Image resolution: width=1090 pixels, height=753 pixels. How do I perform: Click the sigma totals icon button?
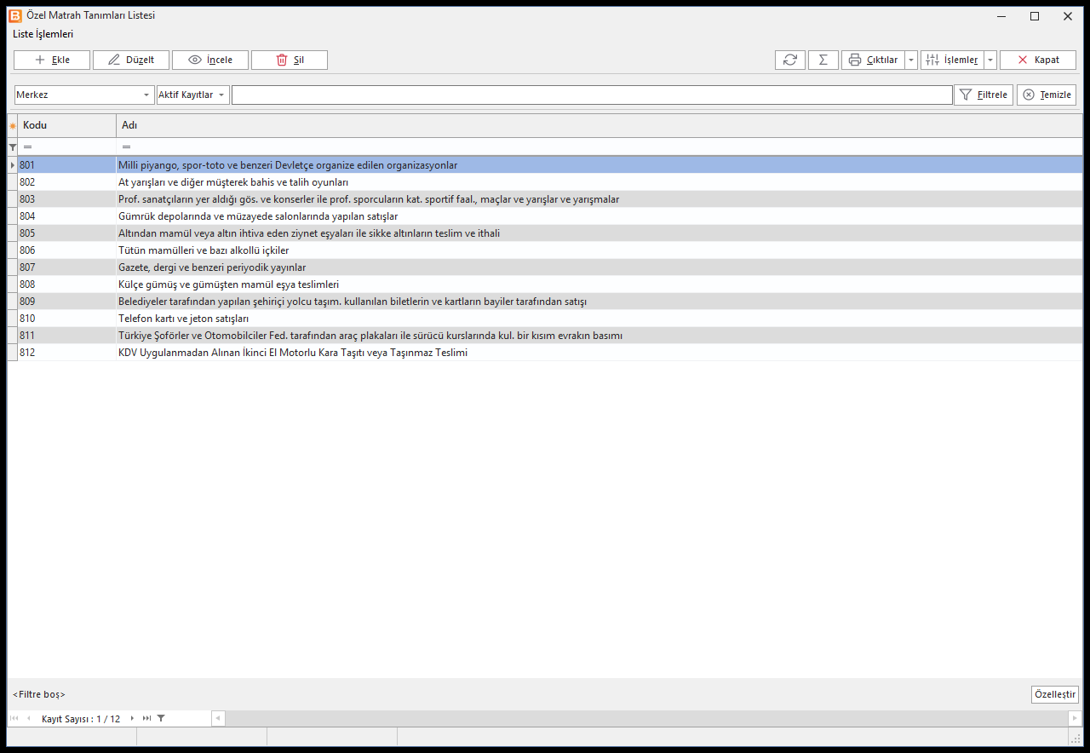(823, 60)
